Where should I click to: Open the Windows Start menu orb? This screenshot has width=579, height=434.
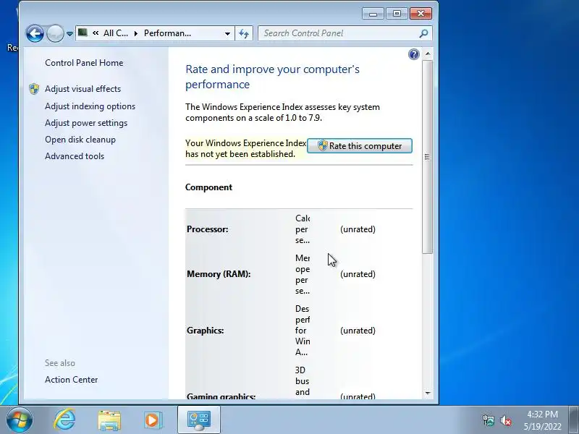(20, 420)
